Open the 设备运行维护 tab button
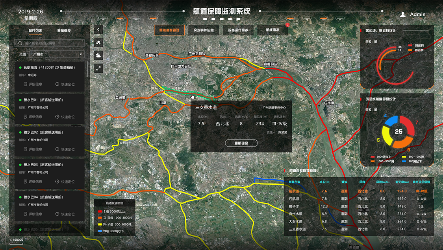Image resolution: width=443 pixels, height=250 pixels. pos(238,30)
